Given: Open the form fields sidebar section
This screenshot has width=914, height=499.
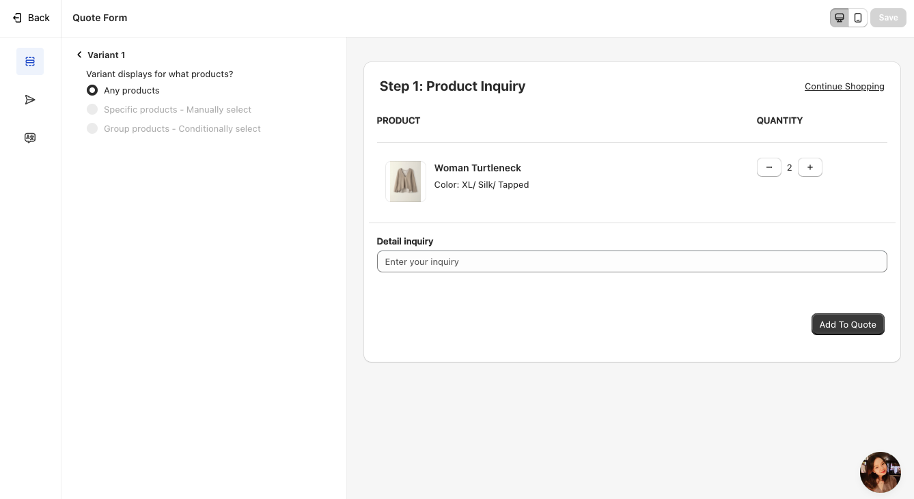Looking at the screenshot, I should tap(30, 61).
